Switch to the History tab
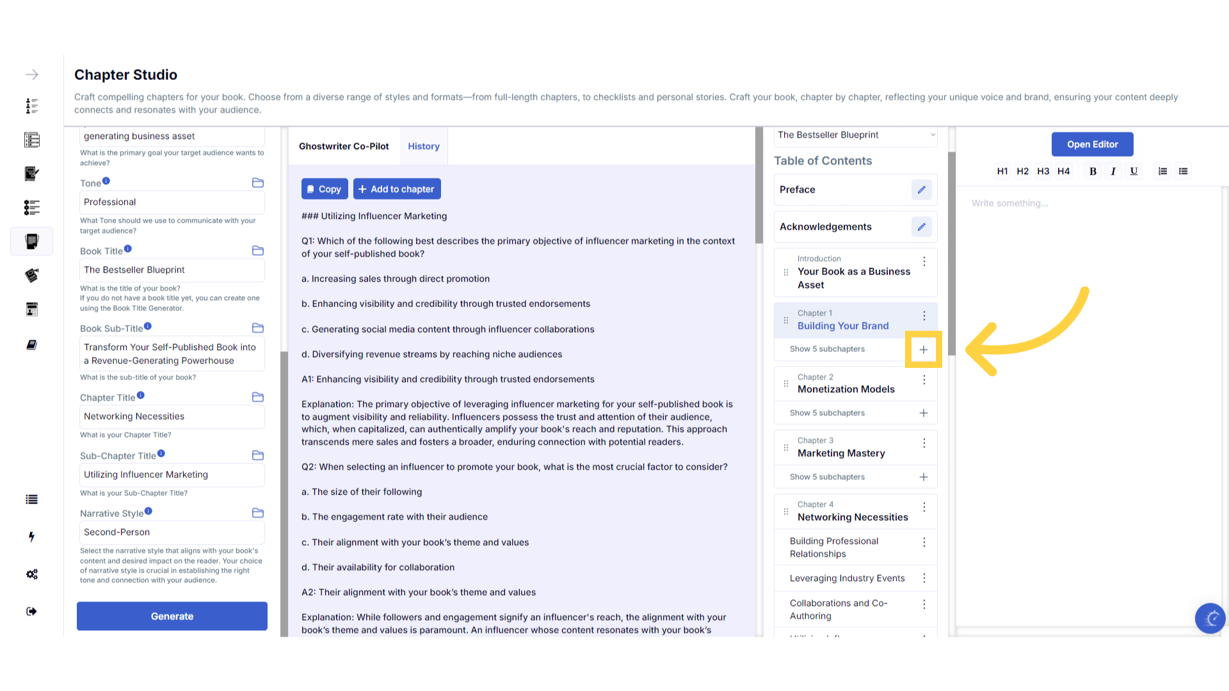The height and width of the screenshot is (691, 1229). pos(423,147)
